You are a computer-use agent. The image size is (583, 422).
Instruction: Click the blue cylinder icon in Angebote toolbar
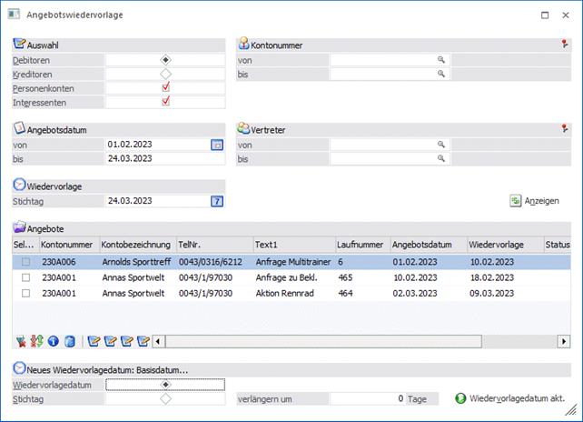[68, 341]
